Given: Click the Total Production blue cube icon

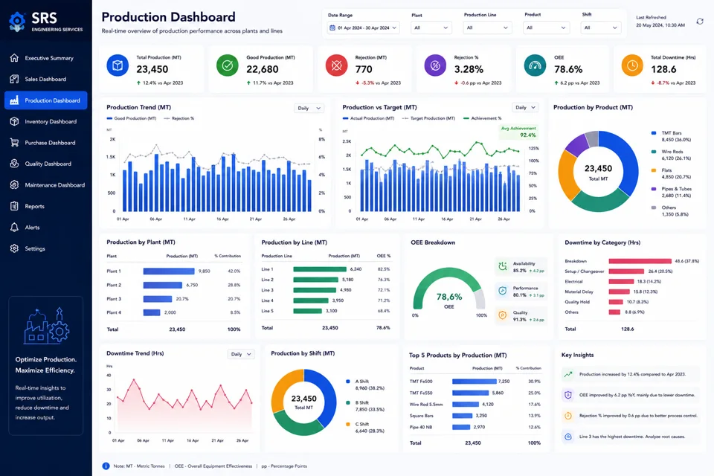Looking at the screenshot, I should point(118,65).
